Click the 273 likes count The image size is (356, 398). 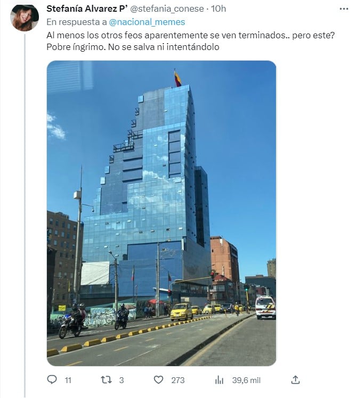[178, 380]
